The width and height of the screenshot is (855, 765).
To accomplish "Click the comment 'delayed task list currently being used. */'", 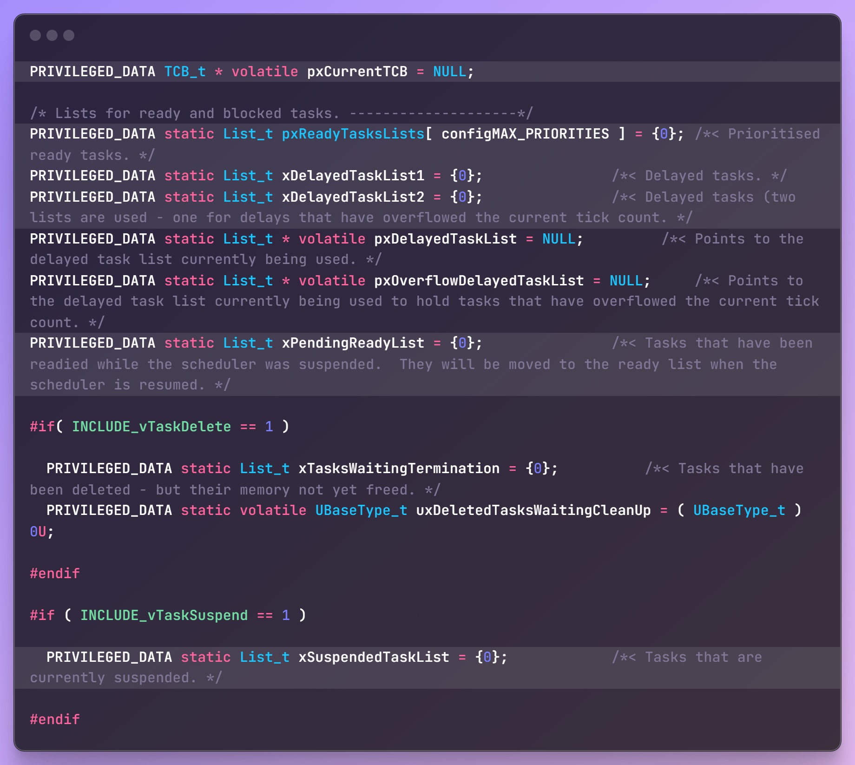I will pyautogui.click(x=206, y=259).
